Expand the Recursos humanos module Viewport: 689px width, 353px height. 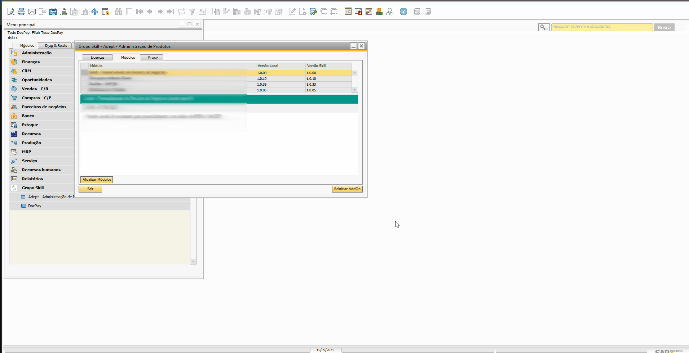(x=41, y=170)
